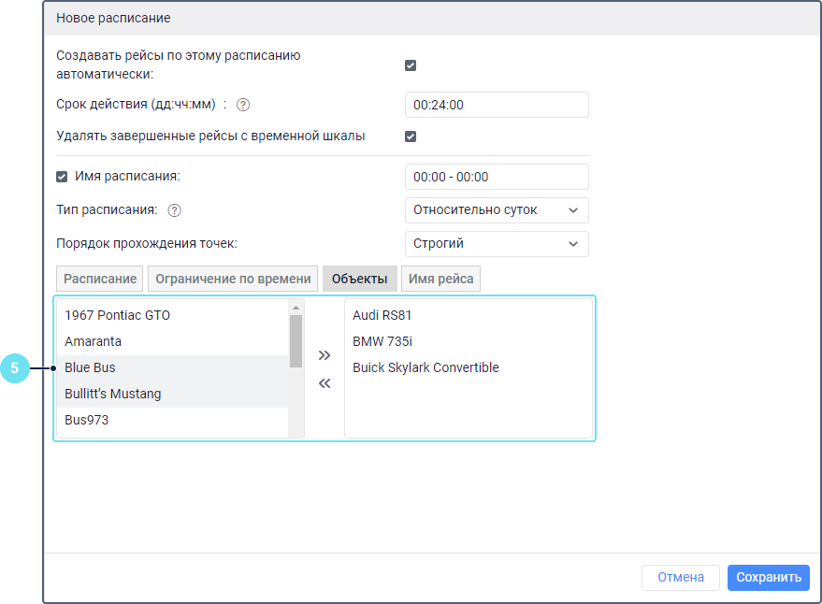Move selected objects right with double arrow
Viewport: 822px width, 604px height.
point(324,355)
